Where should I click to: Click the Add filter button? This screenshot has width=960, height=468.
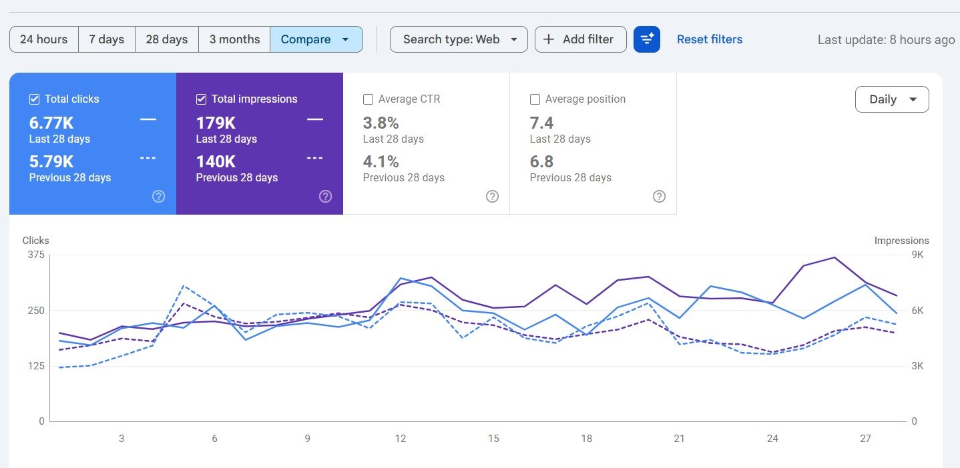pos(580,39)
